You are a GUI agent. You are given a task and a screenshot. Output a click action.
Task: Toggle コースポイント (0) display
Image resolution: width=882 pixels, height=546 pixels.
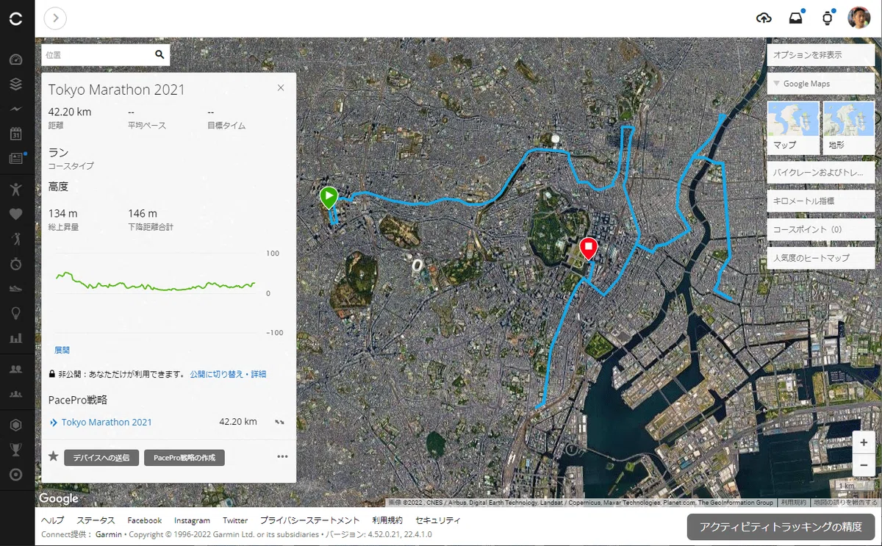point(820,229)
